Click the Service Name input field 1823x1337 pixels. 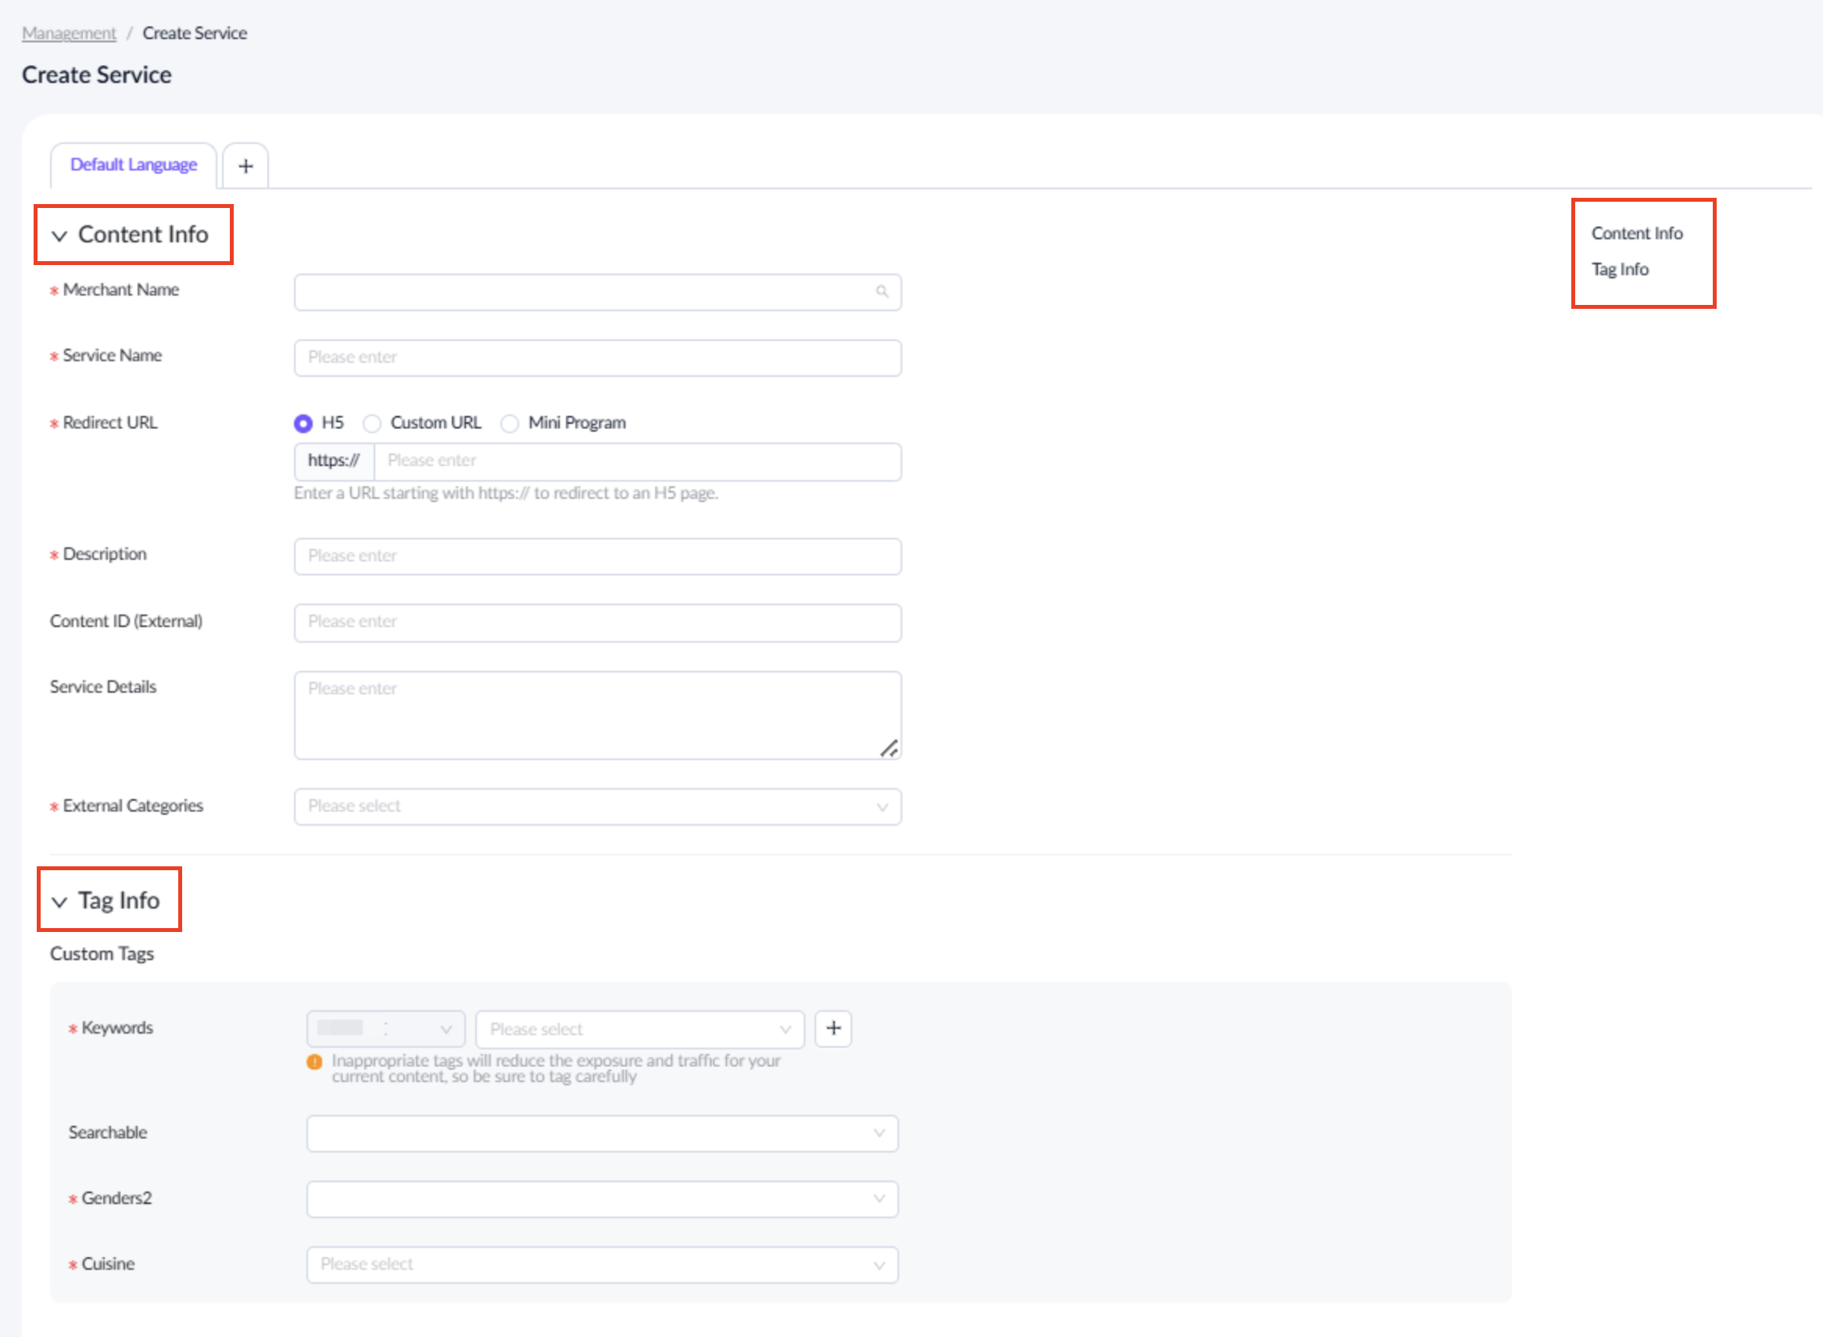597,358
